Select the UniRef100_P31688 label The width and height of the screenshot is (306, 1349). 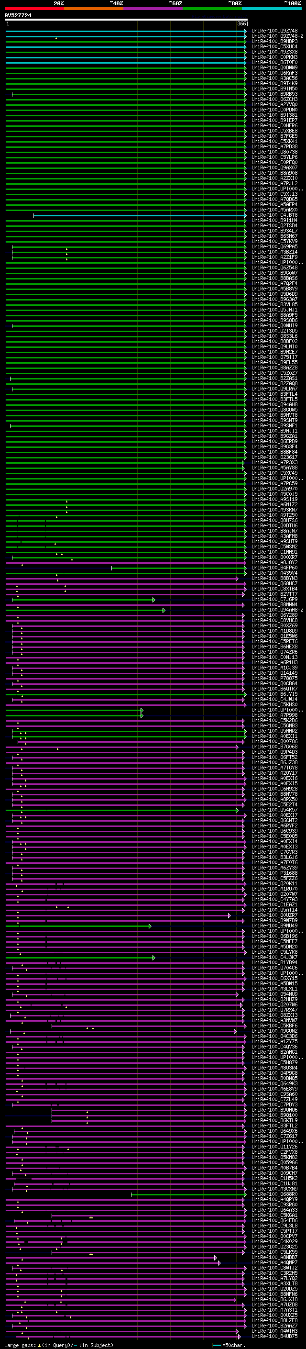coord(274,873)
